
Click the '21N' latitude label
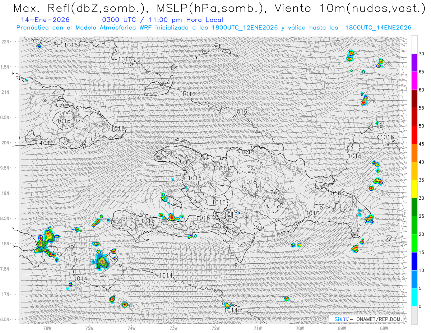pyautogui.click(x=6, y=92)
